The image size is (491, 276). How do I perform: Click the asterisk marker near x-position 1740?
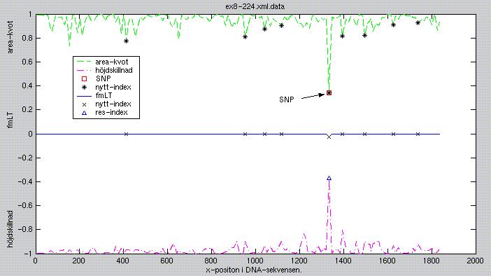pyautogui.click(x=418, y=22)
